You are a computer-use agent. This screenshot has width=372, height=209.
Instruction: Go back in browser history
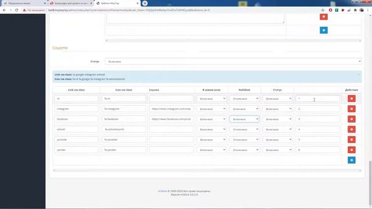pyautogui.click(x=4, y=10)
